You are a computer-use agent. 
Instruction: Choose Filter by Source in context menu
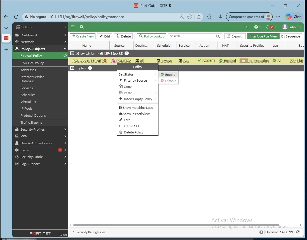click(138, 81)
